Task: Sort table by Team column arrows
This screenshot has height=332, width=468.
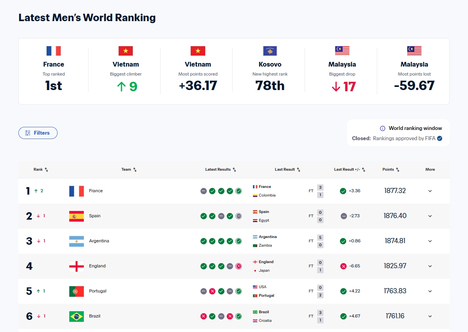Action: [135, 170]
